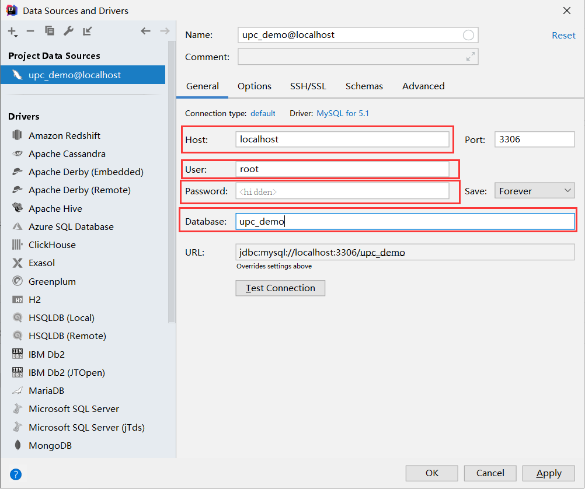The image size is (585, 489).
Task: Pick the Microsoft SQL Server driver
Action: click(x=74, y=409)
